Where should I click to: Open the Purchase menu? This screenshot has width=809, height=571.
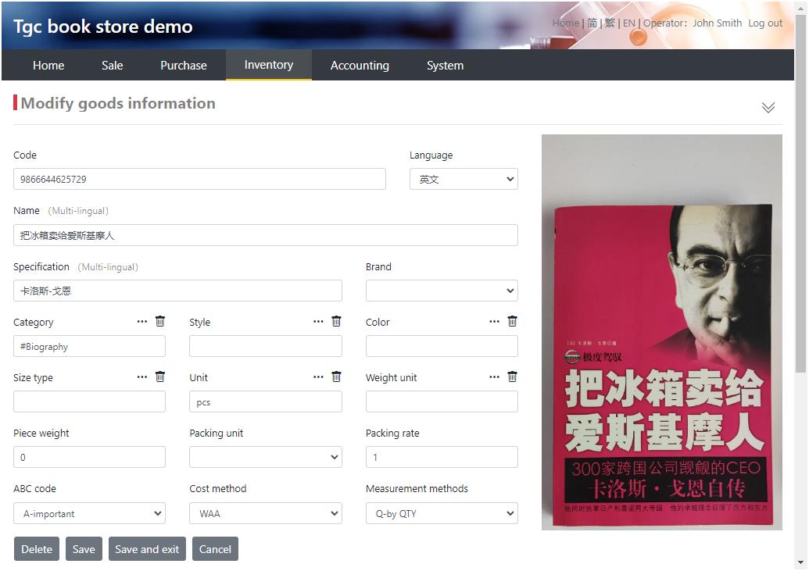184,66
